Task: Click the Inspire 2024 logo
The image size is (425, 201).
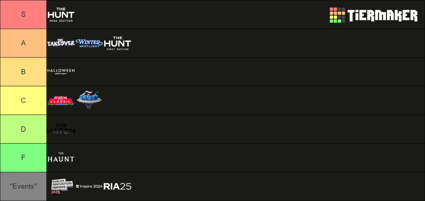Action: [89, 186]
